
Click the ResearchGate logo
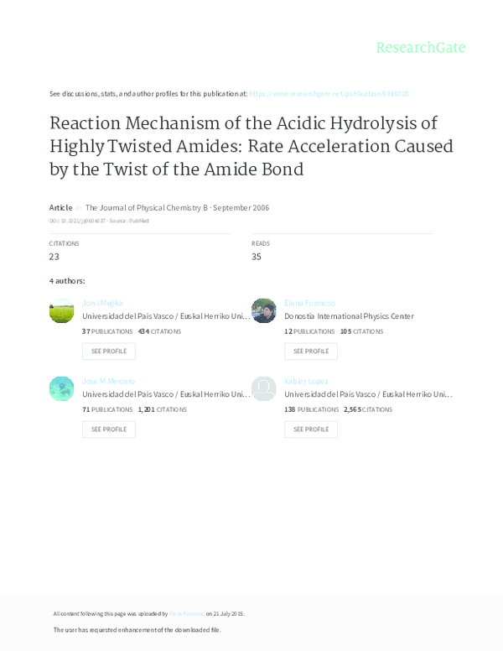(420, 48)
